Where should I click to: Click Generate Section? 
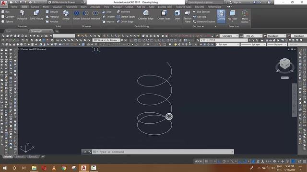tap(204, 21)
